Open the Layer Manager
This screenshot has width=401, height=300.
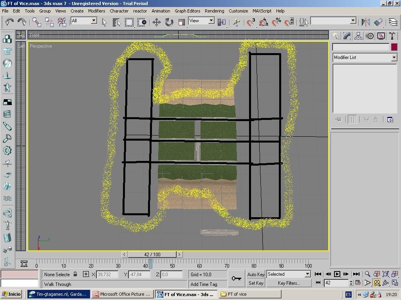click(393, 22)
